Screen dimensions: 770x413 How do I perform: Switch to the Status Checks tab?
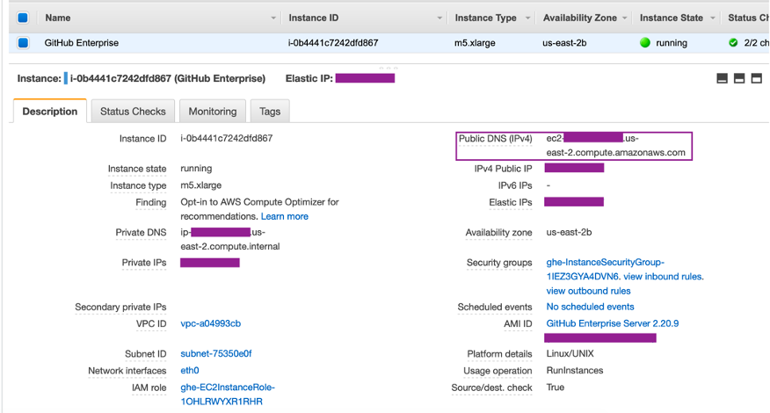(133, 112)
